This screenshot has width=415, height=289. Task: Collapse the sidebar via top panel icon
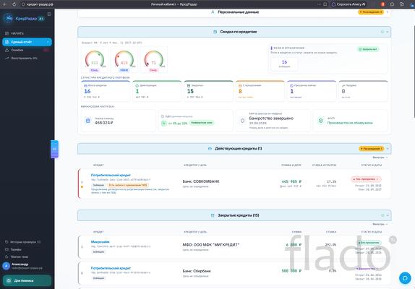point(49,14)
